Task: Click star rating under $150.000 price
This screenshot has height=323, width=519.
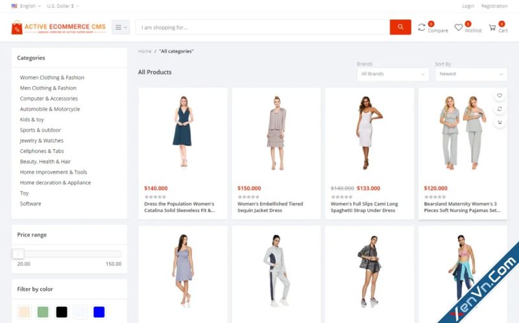Action: coord(248,197)
